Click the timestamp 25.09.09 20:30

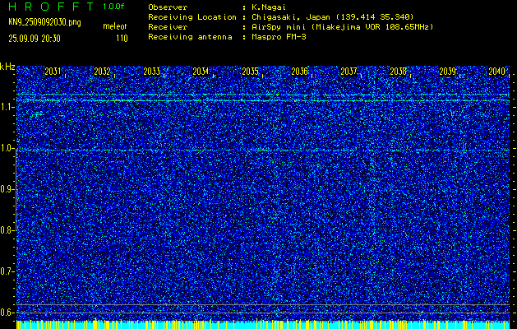point(35,39)
